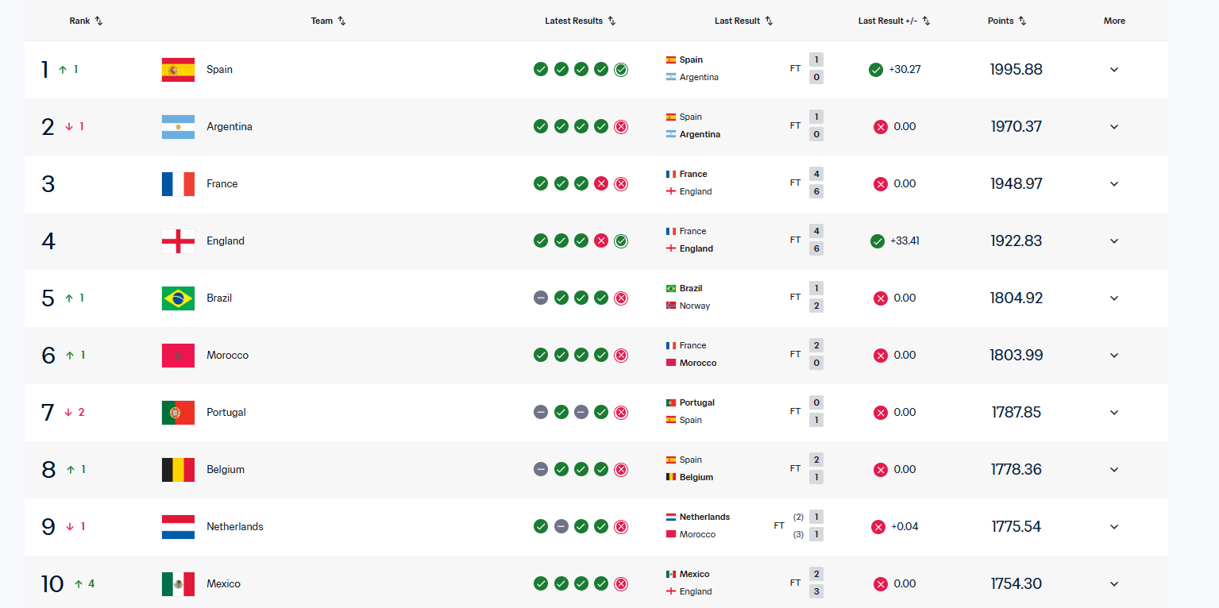Sort by Points using its arrows icon
The width and height of the screenshot is (1219, 608).
(1022, 21)
